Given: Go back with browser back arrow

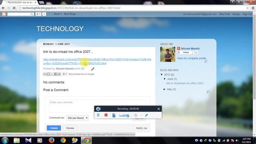Looking at the screenshot, I should (3, 8).
